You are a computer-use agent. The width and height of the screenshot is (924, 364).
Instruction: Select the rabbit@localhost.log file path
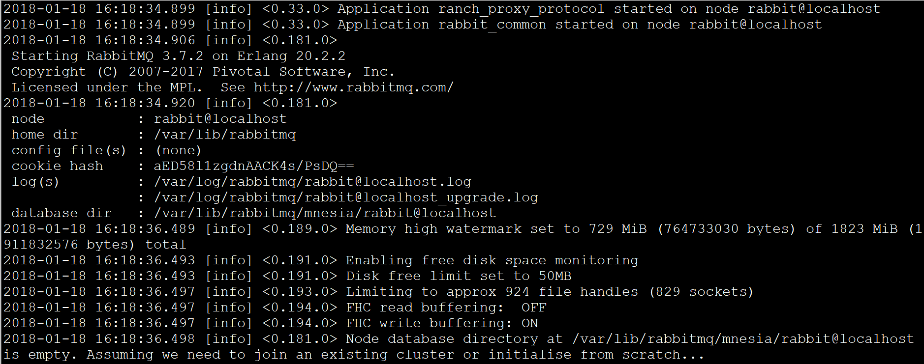pos(312,182)
